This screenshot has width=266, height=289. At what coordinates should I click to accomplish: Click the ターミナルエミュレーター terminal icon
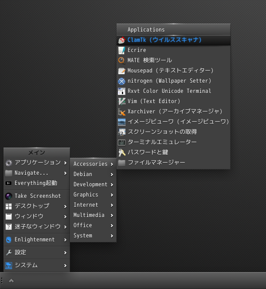tap(121, 142)
